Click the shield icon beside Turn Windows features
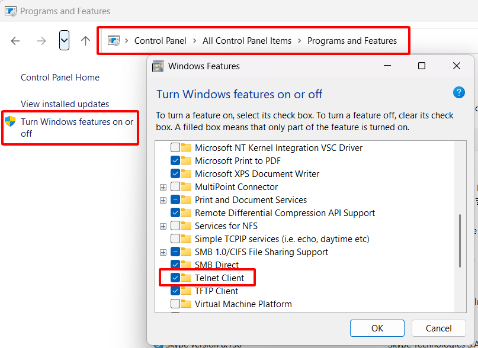 (x=10, y=122)
